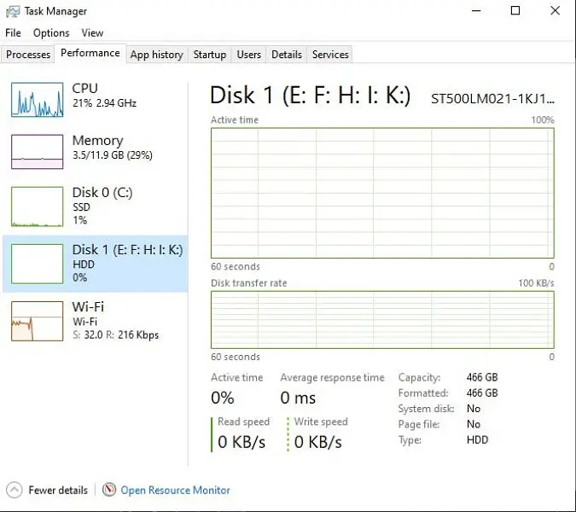Select the CPU usage graph thumbnail
The height and width of the screenshot is (512, 576).
(37, 100)
